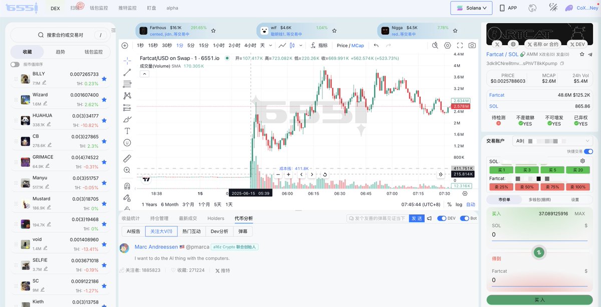Toggle the 快捷交易 quick trade switch

click(x=588, y=151)
